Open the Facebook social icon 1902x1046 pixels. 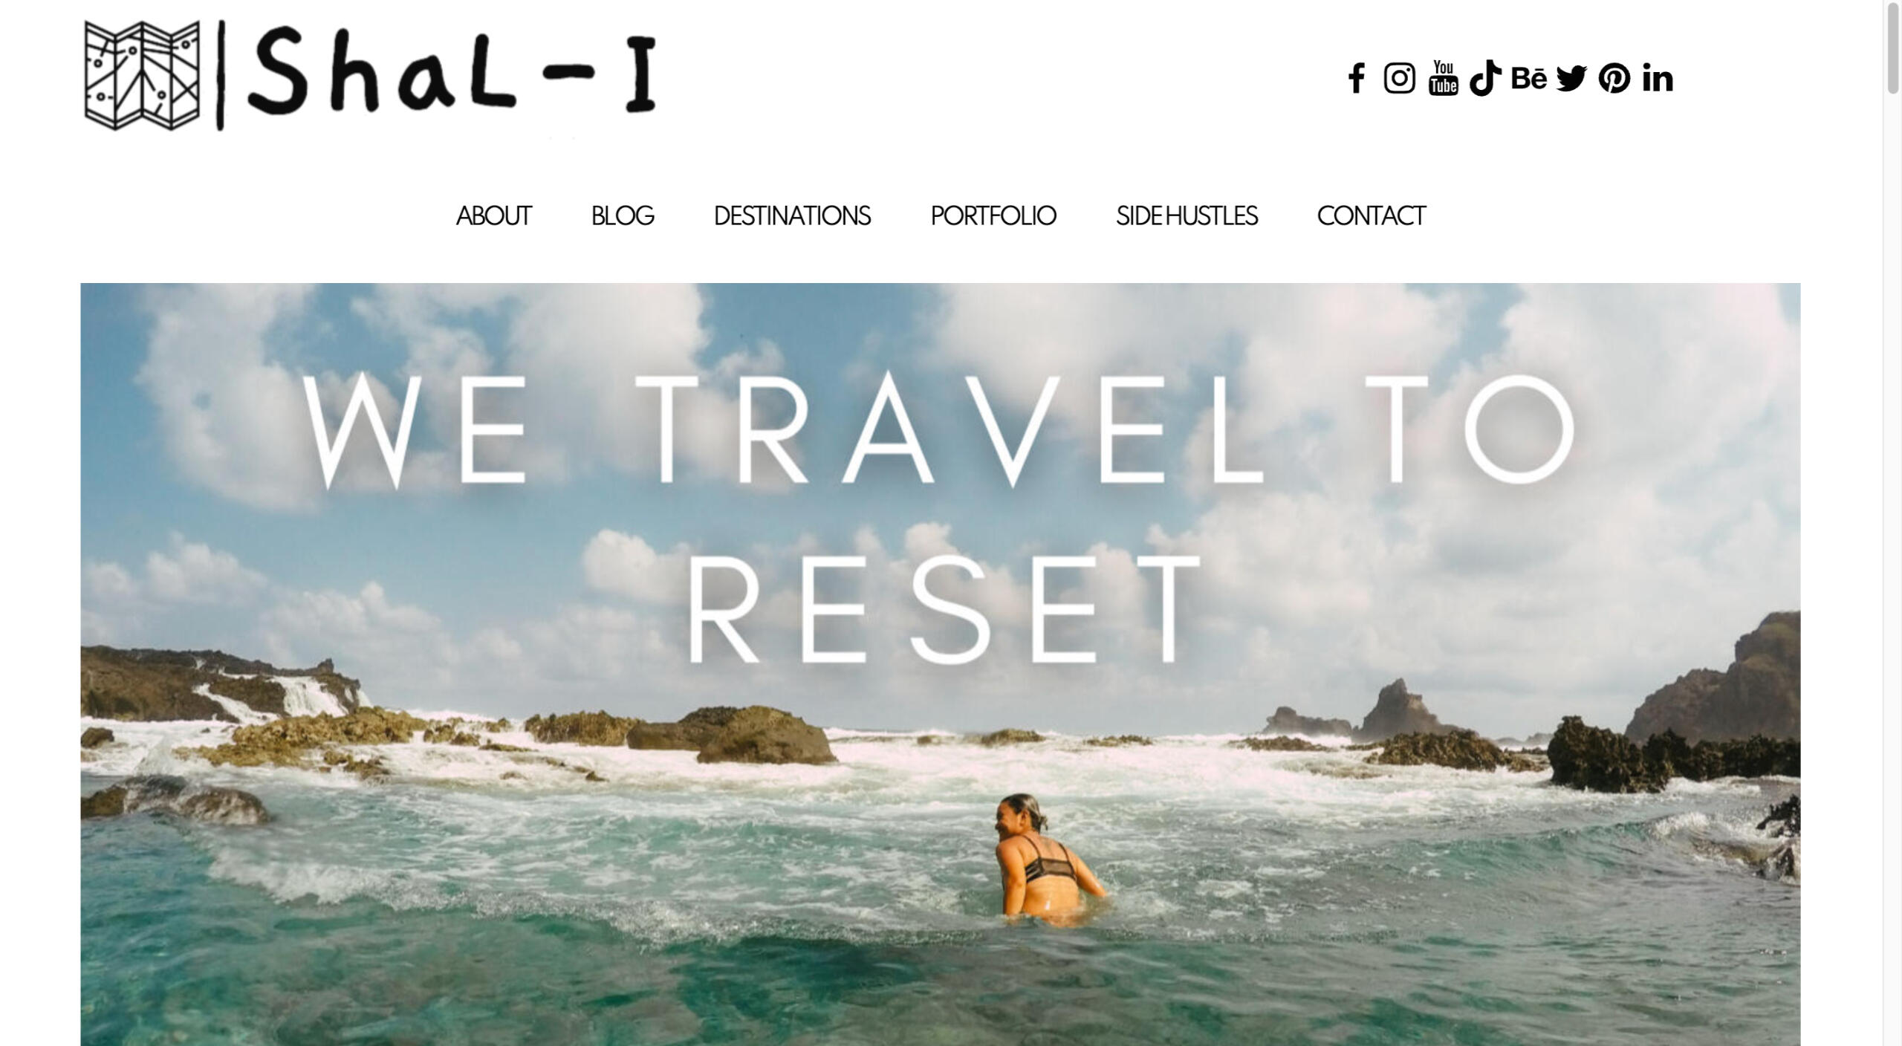[x=1356, y=78]
